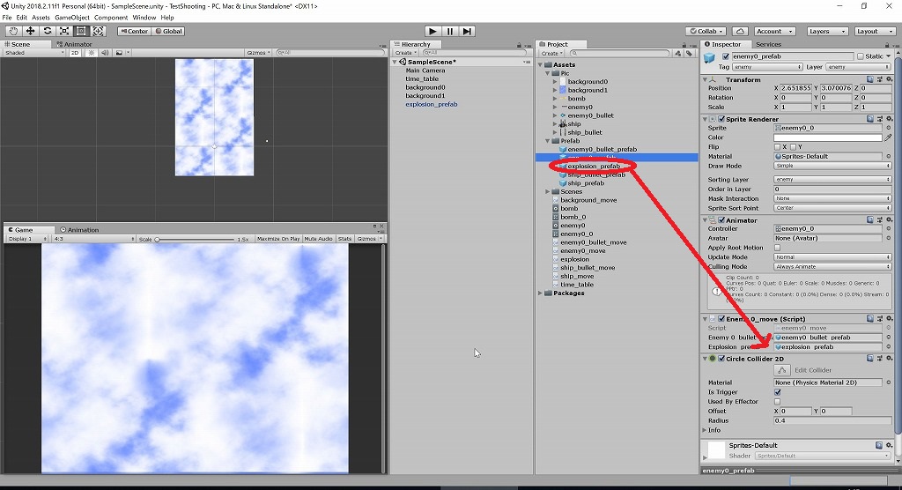Toggle 2D view in Scene
The height and width of the screenshot is (490, 902).
coord(75,52)
